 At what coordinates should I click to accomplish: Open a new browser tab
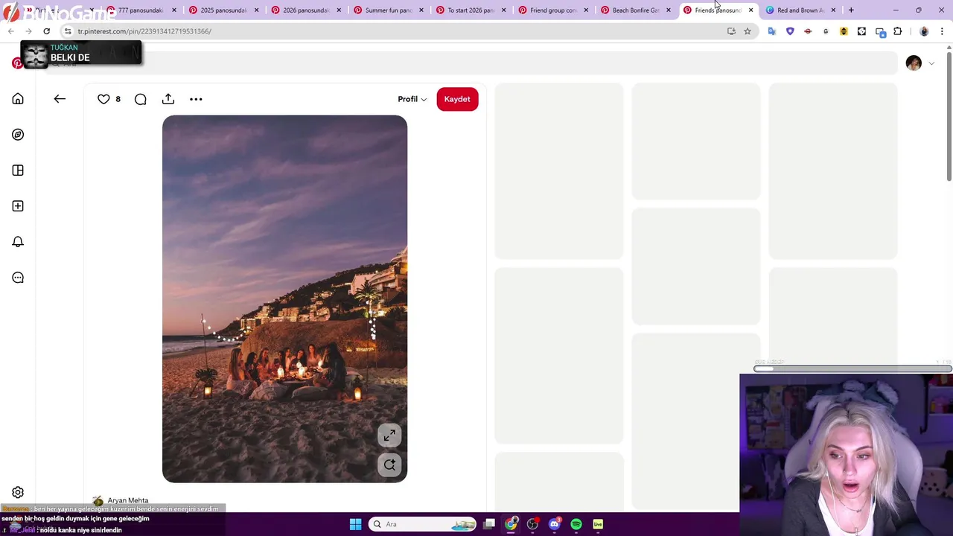pos(851,10)
